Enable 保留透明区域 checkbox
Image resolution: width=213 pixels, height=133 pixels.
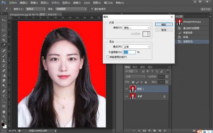[108, 57]
